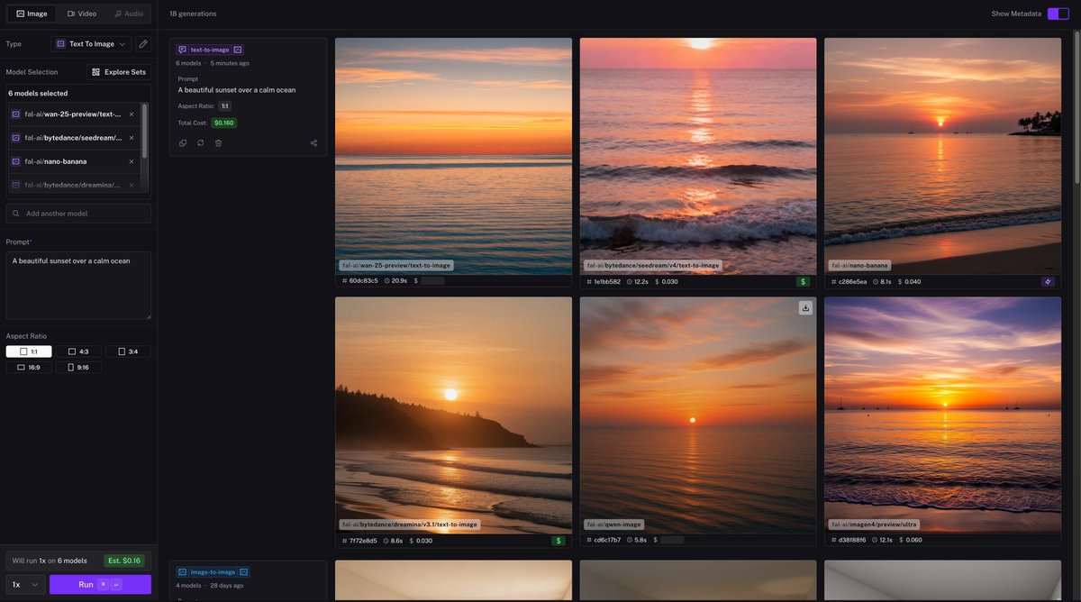Click the download icon on qwen-image result
Screen dimensions: 1081x602
point(805,308)
